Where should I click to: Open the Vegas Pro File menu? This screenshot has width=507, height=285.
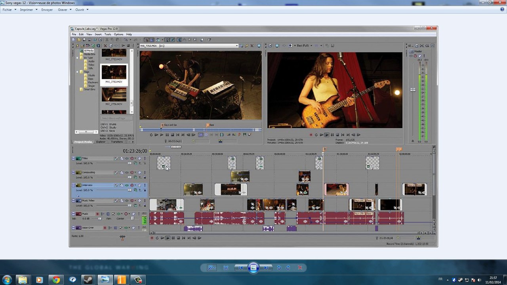click(74, 34)
